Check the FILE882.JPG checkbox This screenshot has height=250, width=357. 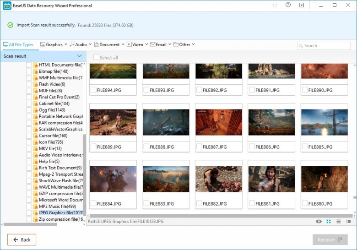point(199,203)
